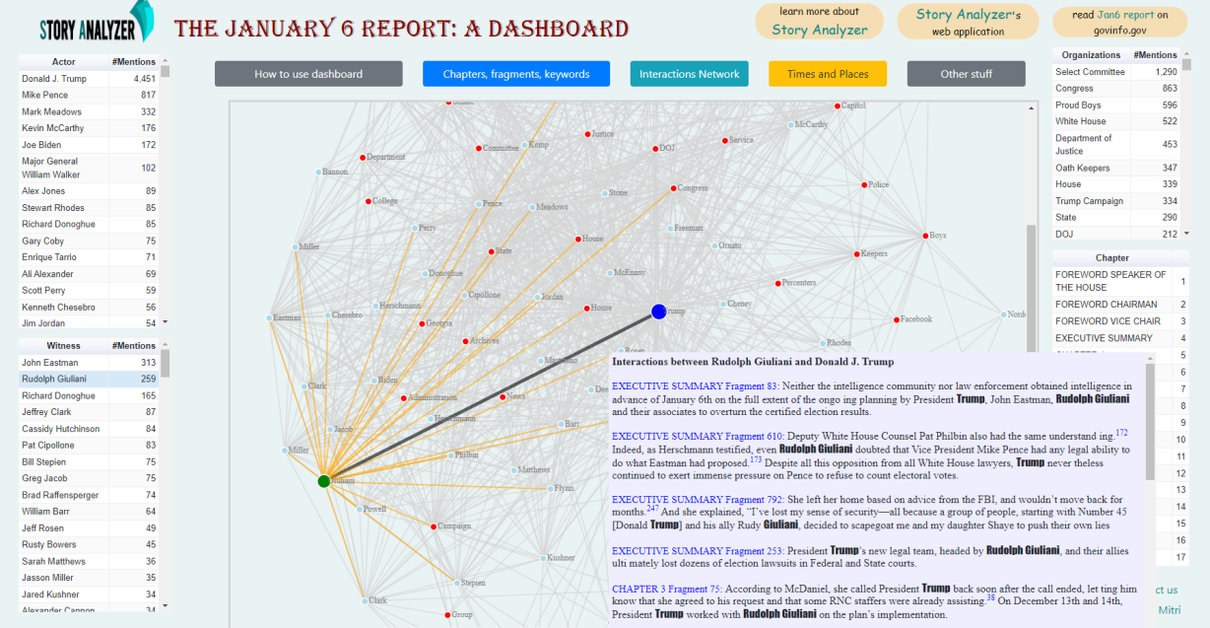This screenshot has width=1210, height=628.
Task: Select Stewart Rhodes actor row
Action: pos(89,208)
